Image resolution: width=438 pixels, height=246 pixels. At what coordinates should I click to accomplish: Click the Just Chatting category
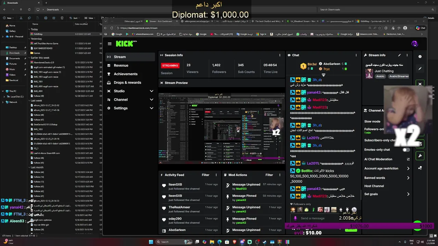[x=384, y=71]
